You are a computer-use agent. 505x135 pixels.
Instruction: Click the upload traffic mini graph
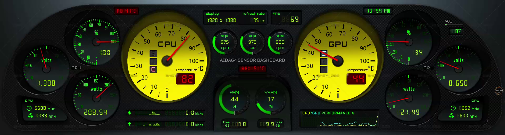point(149,124)
